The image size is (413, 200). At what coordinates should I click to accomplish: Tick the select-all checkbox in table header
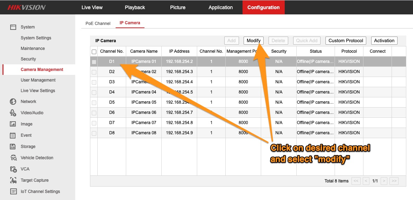94,52
